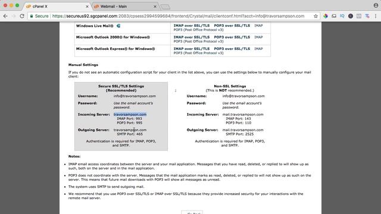Close the cPanel X tab
The width and height of the screenshot is (381, 214).
[87, 7]
